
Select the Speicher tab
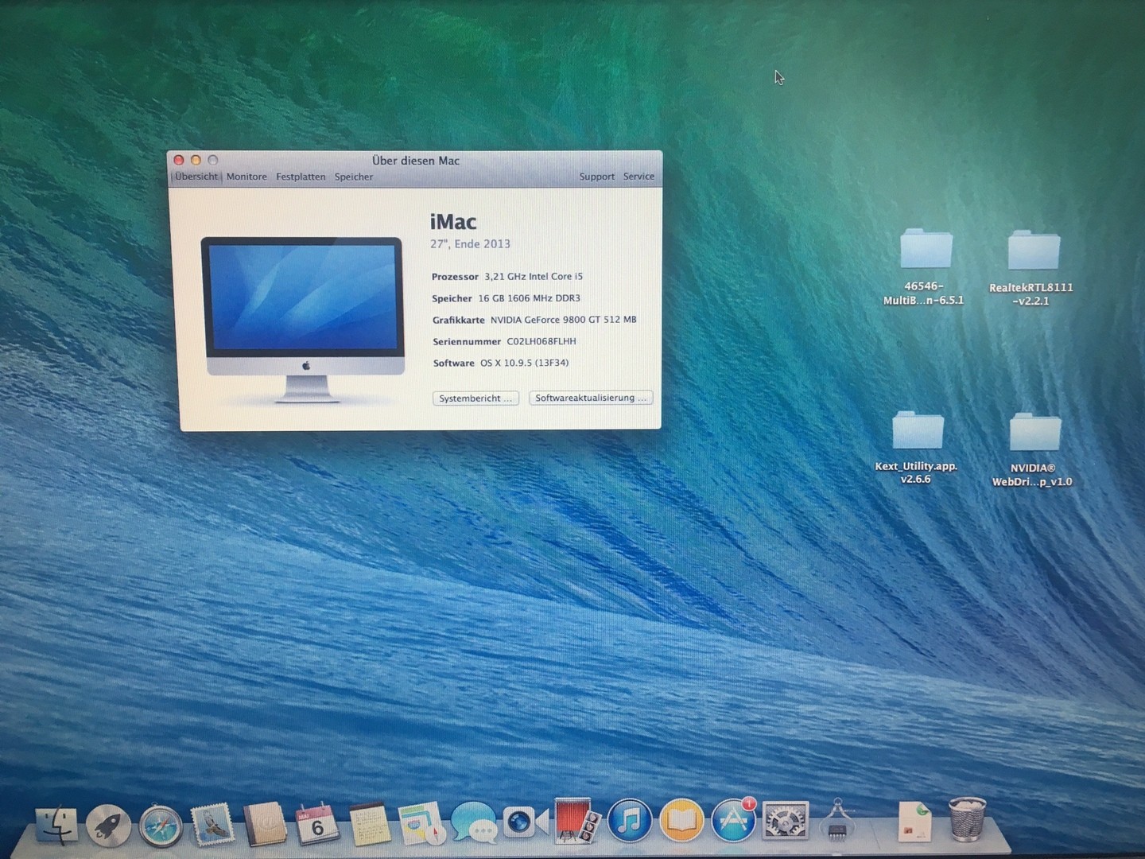pos(354,177)
